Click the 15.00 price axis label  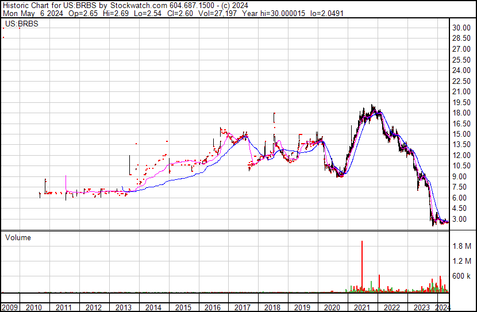point(461,134)
